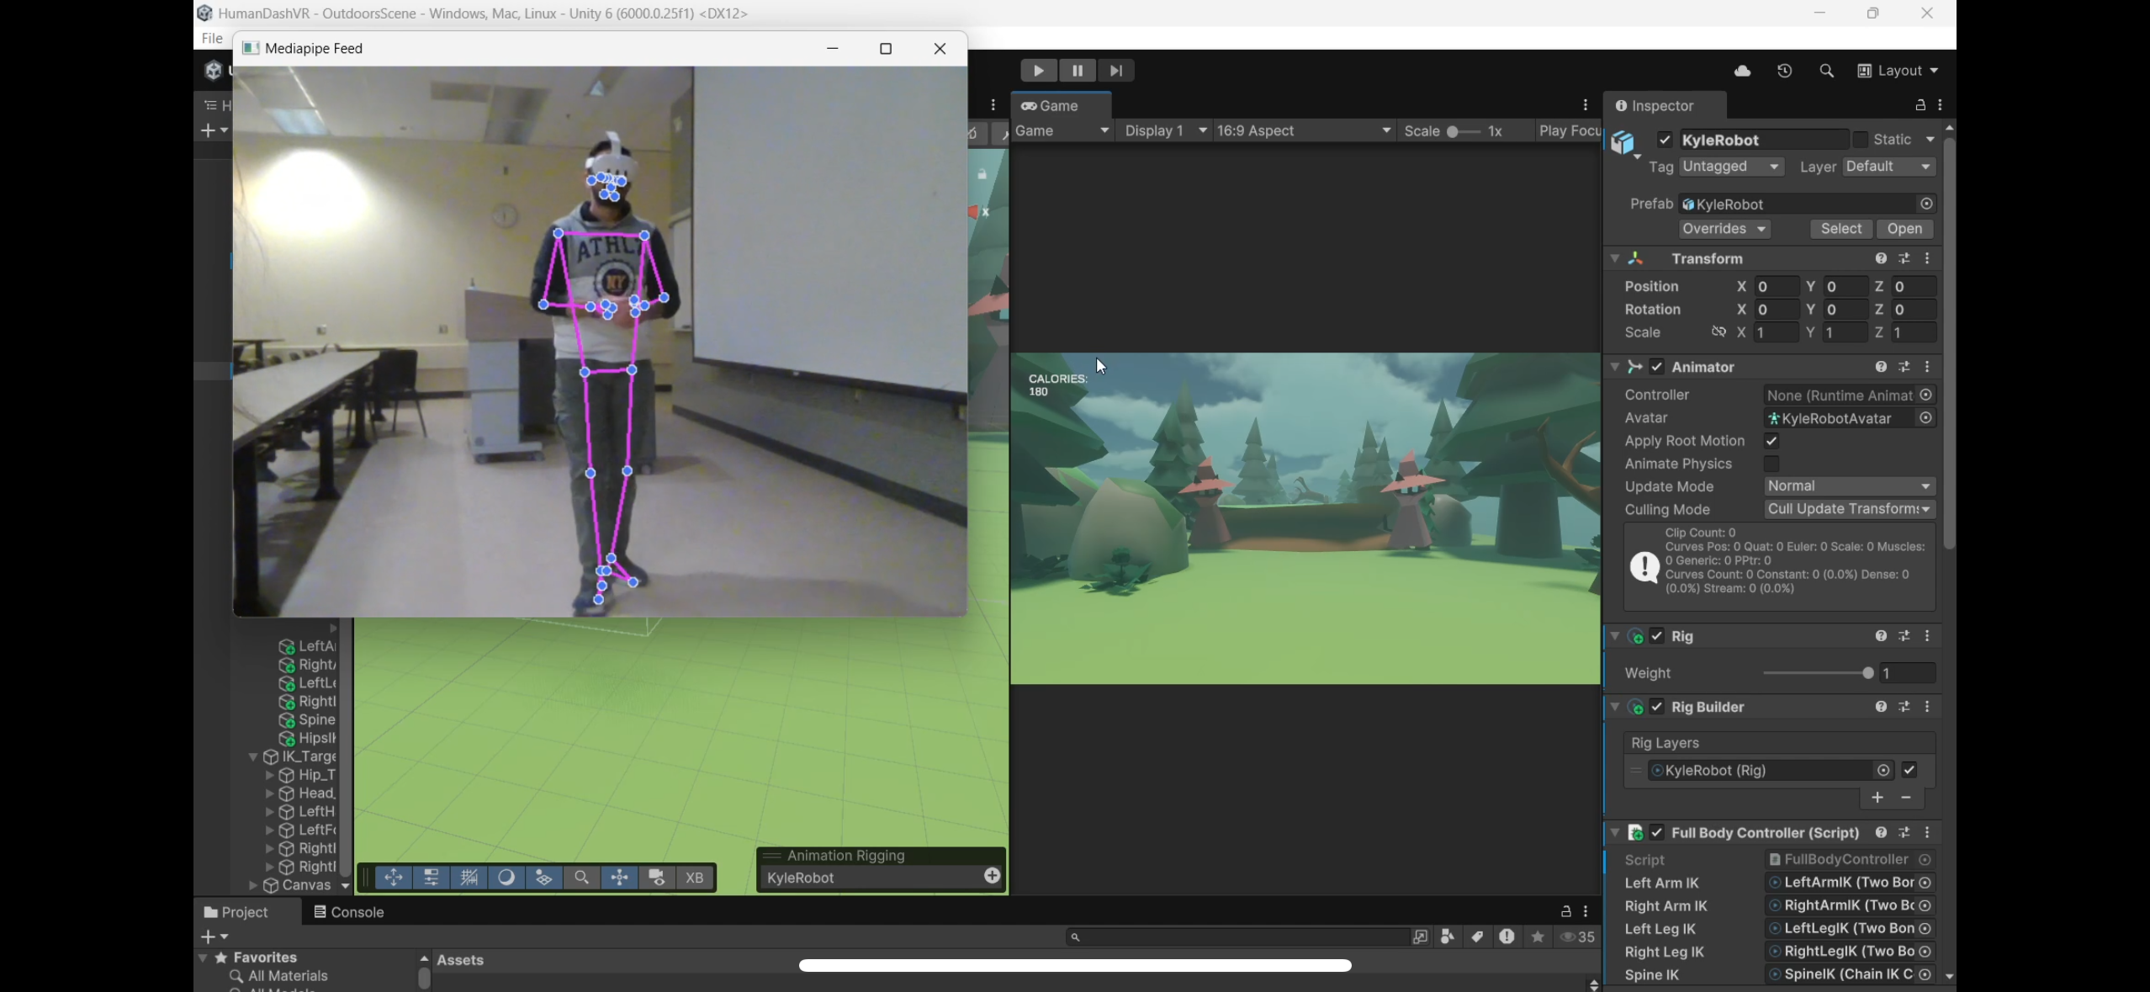
Task: Open the Undo History icon
Action: tap(1784, 72)
